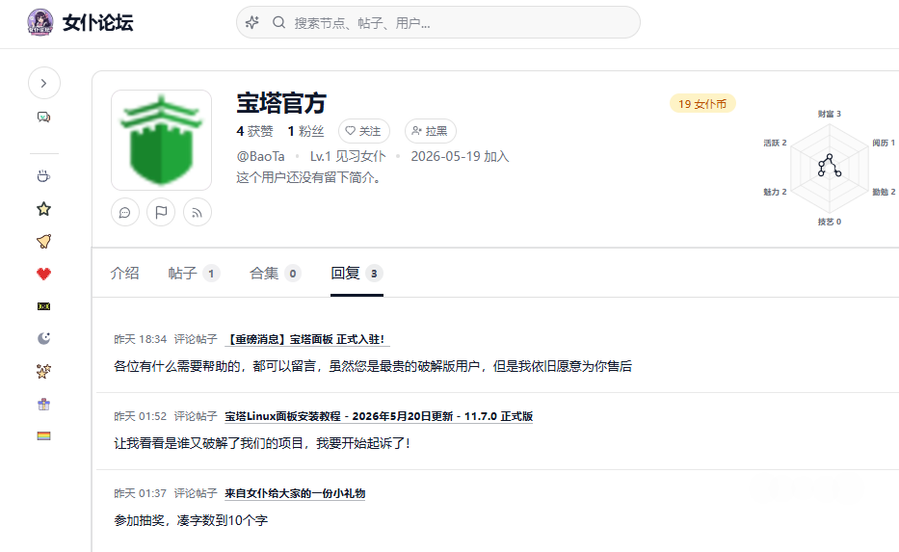
Task: Subscribe via the RSS feed button
Action: (198, 213)
